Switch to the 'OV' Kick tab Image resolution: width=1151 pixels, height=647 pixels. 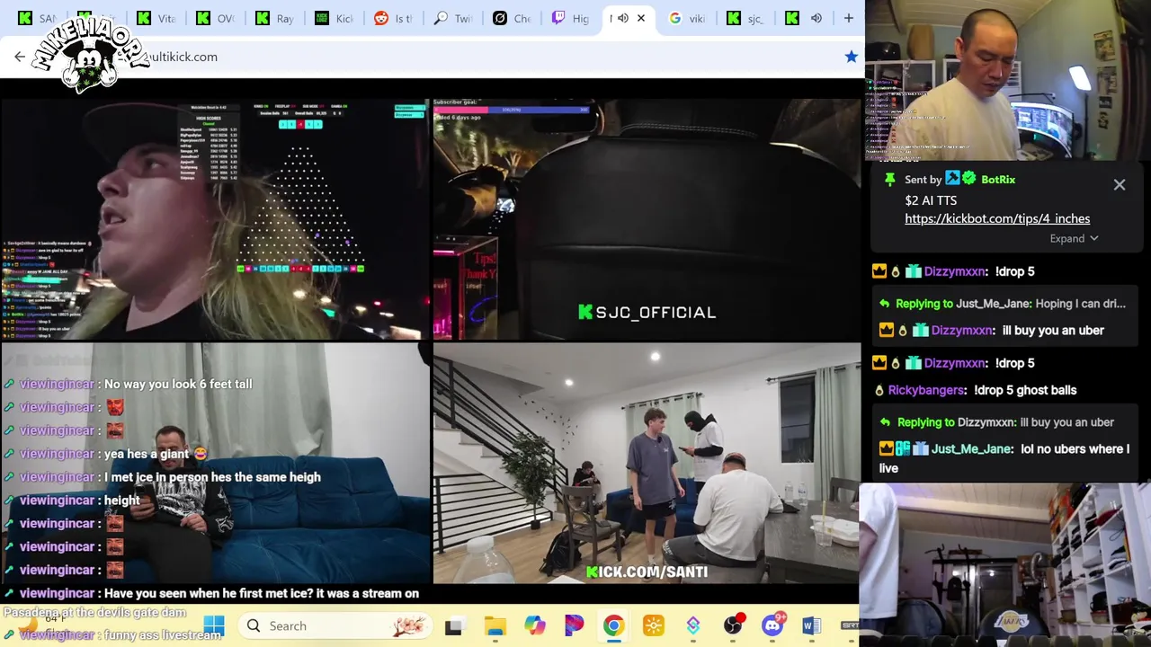[x=214, y=18]
